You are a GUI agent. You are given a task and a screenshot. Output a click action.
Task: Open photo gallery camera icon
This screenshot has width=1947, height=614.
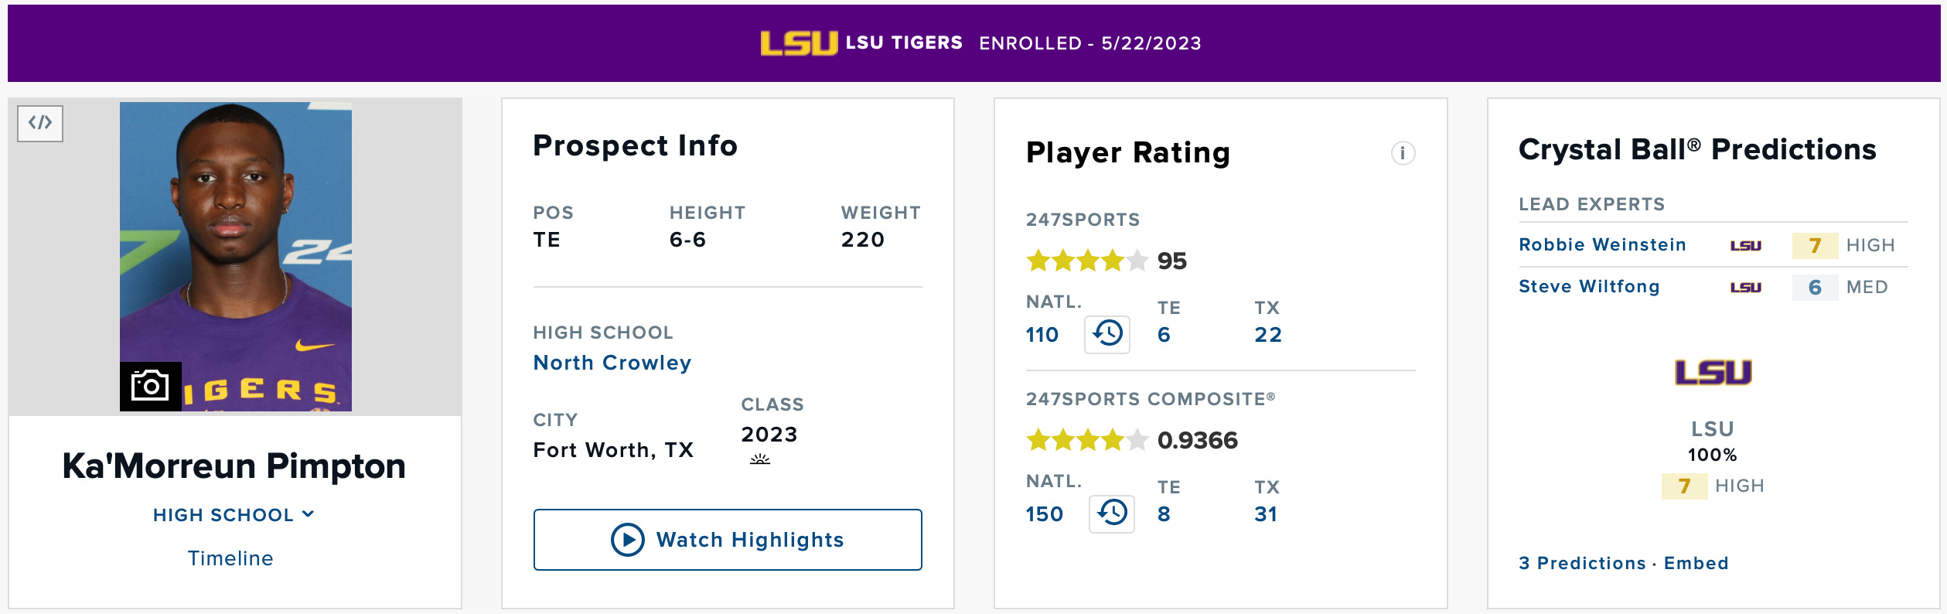[x=151, y=386]
